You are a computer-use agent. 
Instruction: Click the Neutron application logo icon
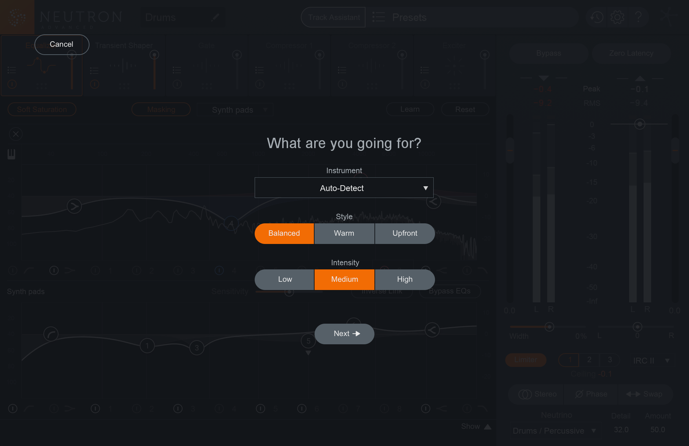(17, 17)
